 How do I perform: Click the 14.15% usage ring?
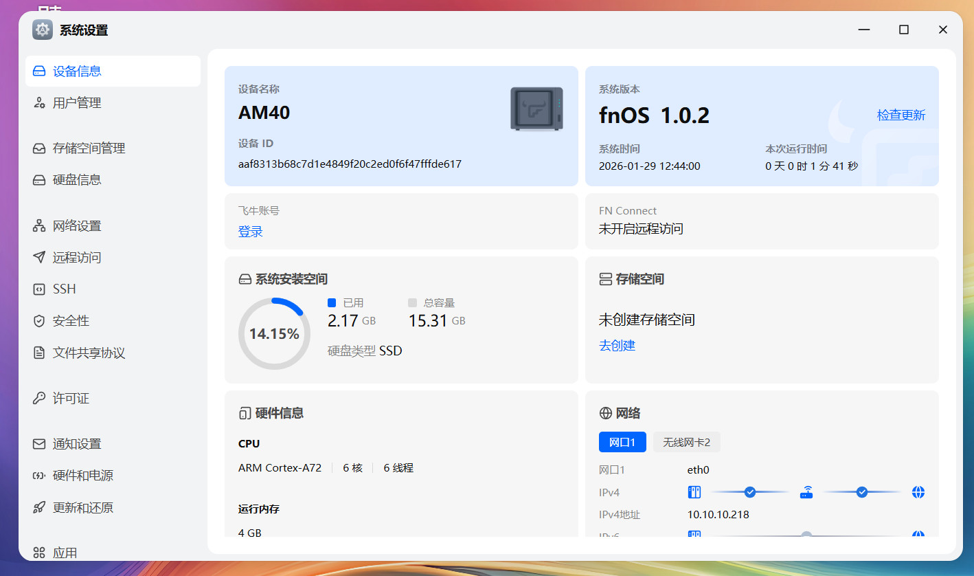pyautogui.click(x=274, y=334)
